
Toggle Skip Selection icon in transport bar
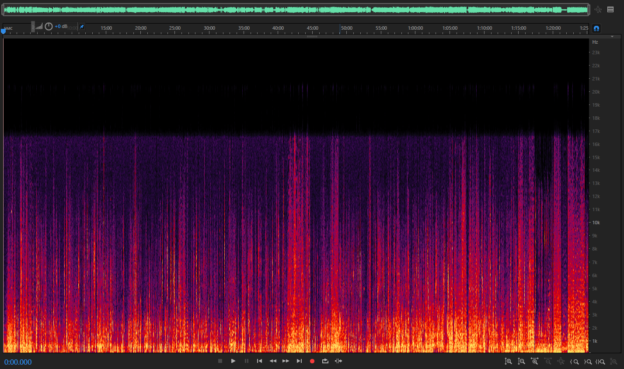[338, 361]
